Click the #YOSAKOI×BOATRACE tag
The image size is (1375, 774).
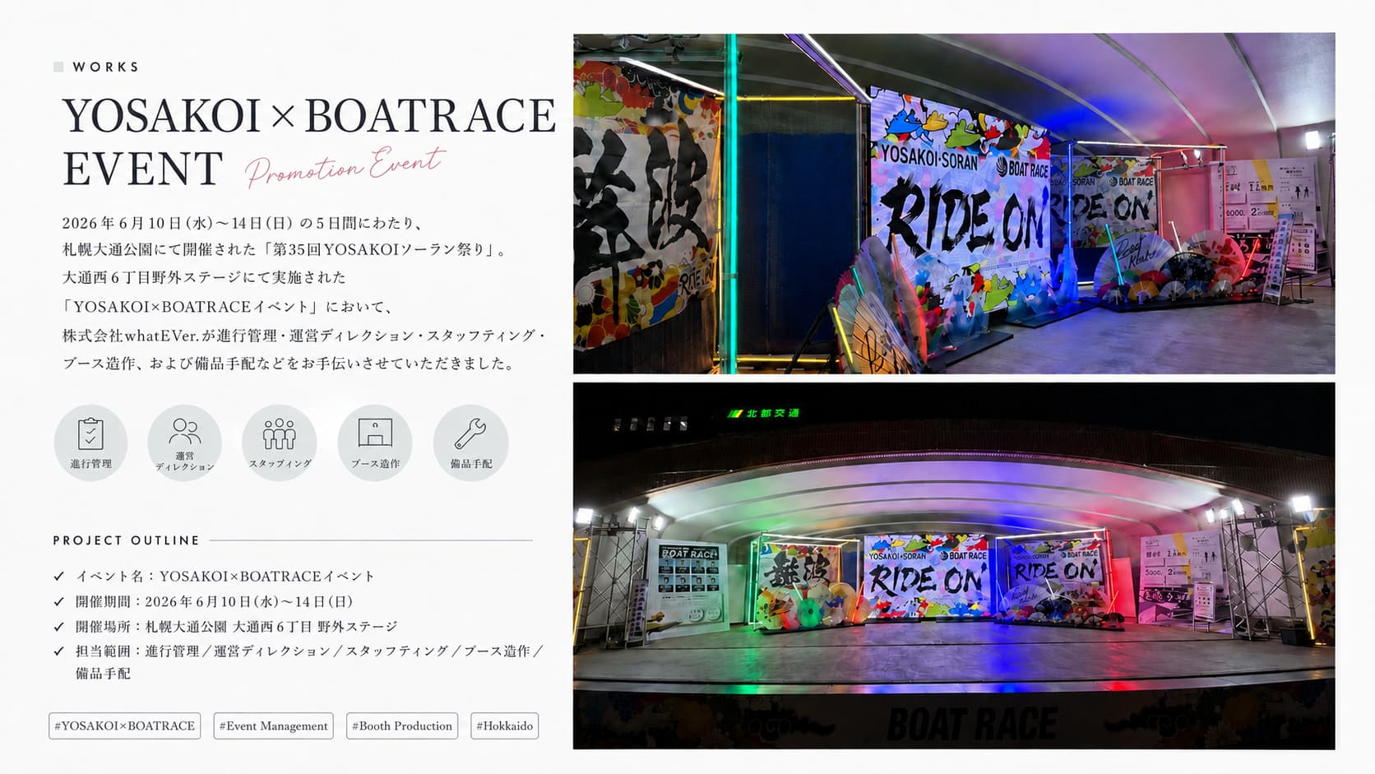(x=125, y=725)
